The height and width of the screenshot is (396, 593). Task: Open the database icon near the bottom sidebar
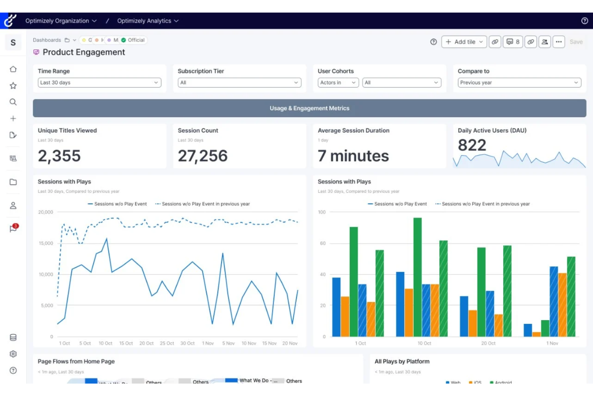point(13,337)
